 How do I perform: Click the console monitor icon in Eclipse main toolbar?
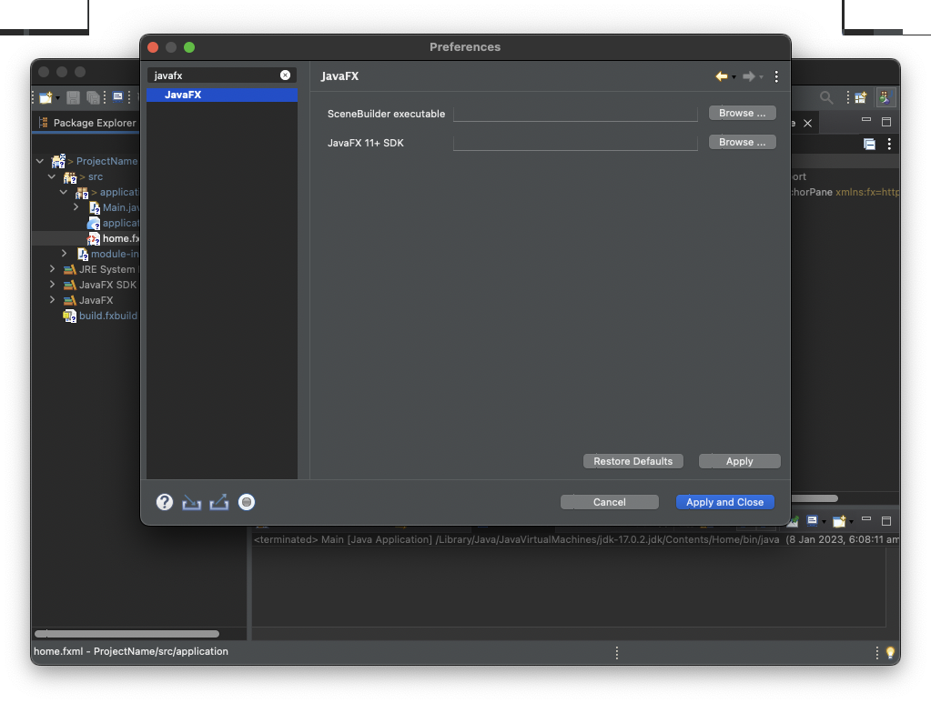[x=117, y=97]
